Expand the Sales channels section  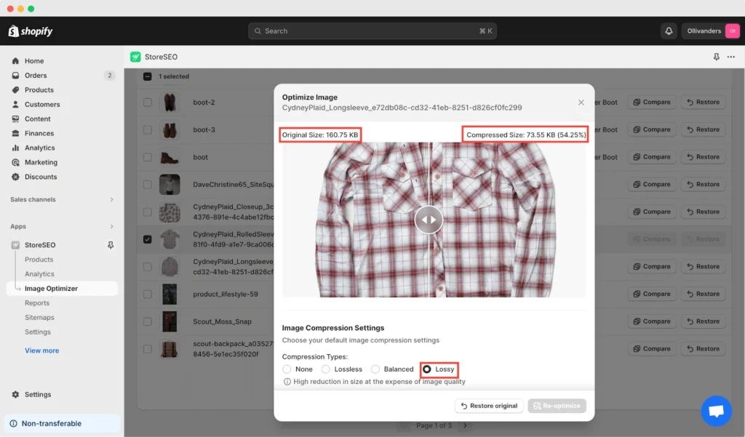(63, 199)
